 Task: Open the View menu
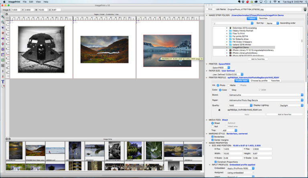pyautogui.click(x=38, y=2)
